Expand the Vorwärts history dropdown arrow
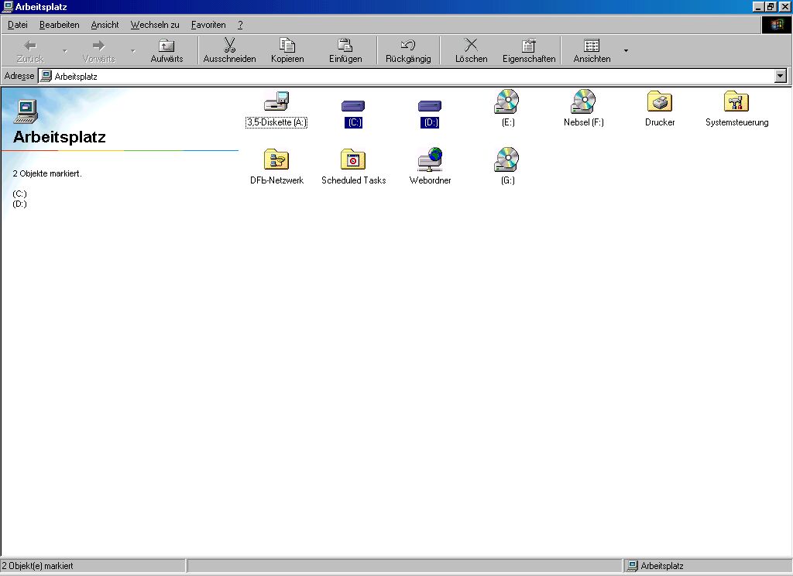The image size is (793, 576). pos(133,50)
